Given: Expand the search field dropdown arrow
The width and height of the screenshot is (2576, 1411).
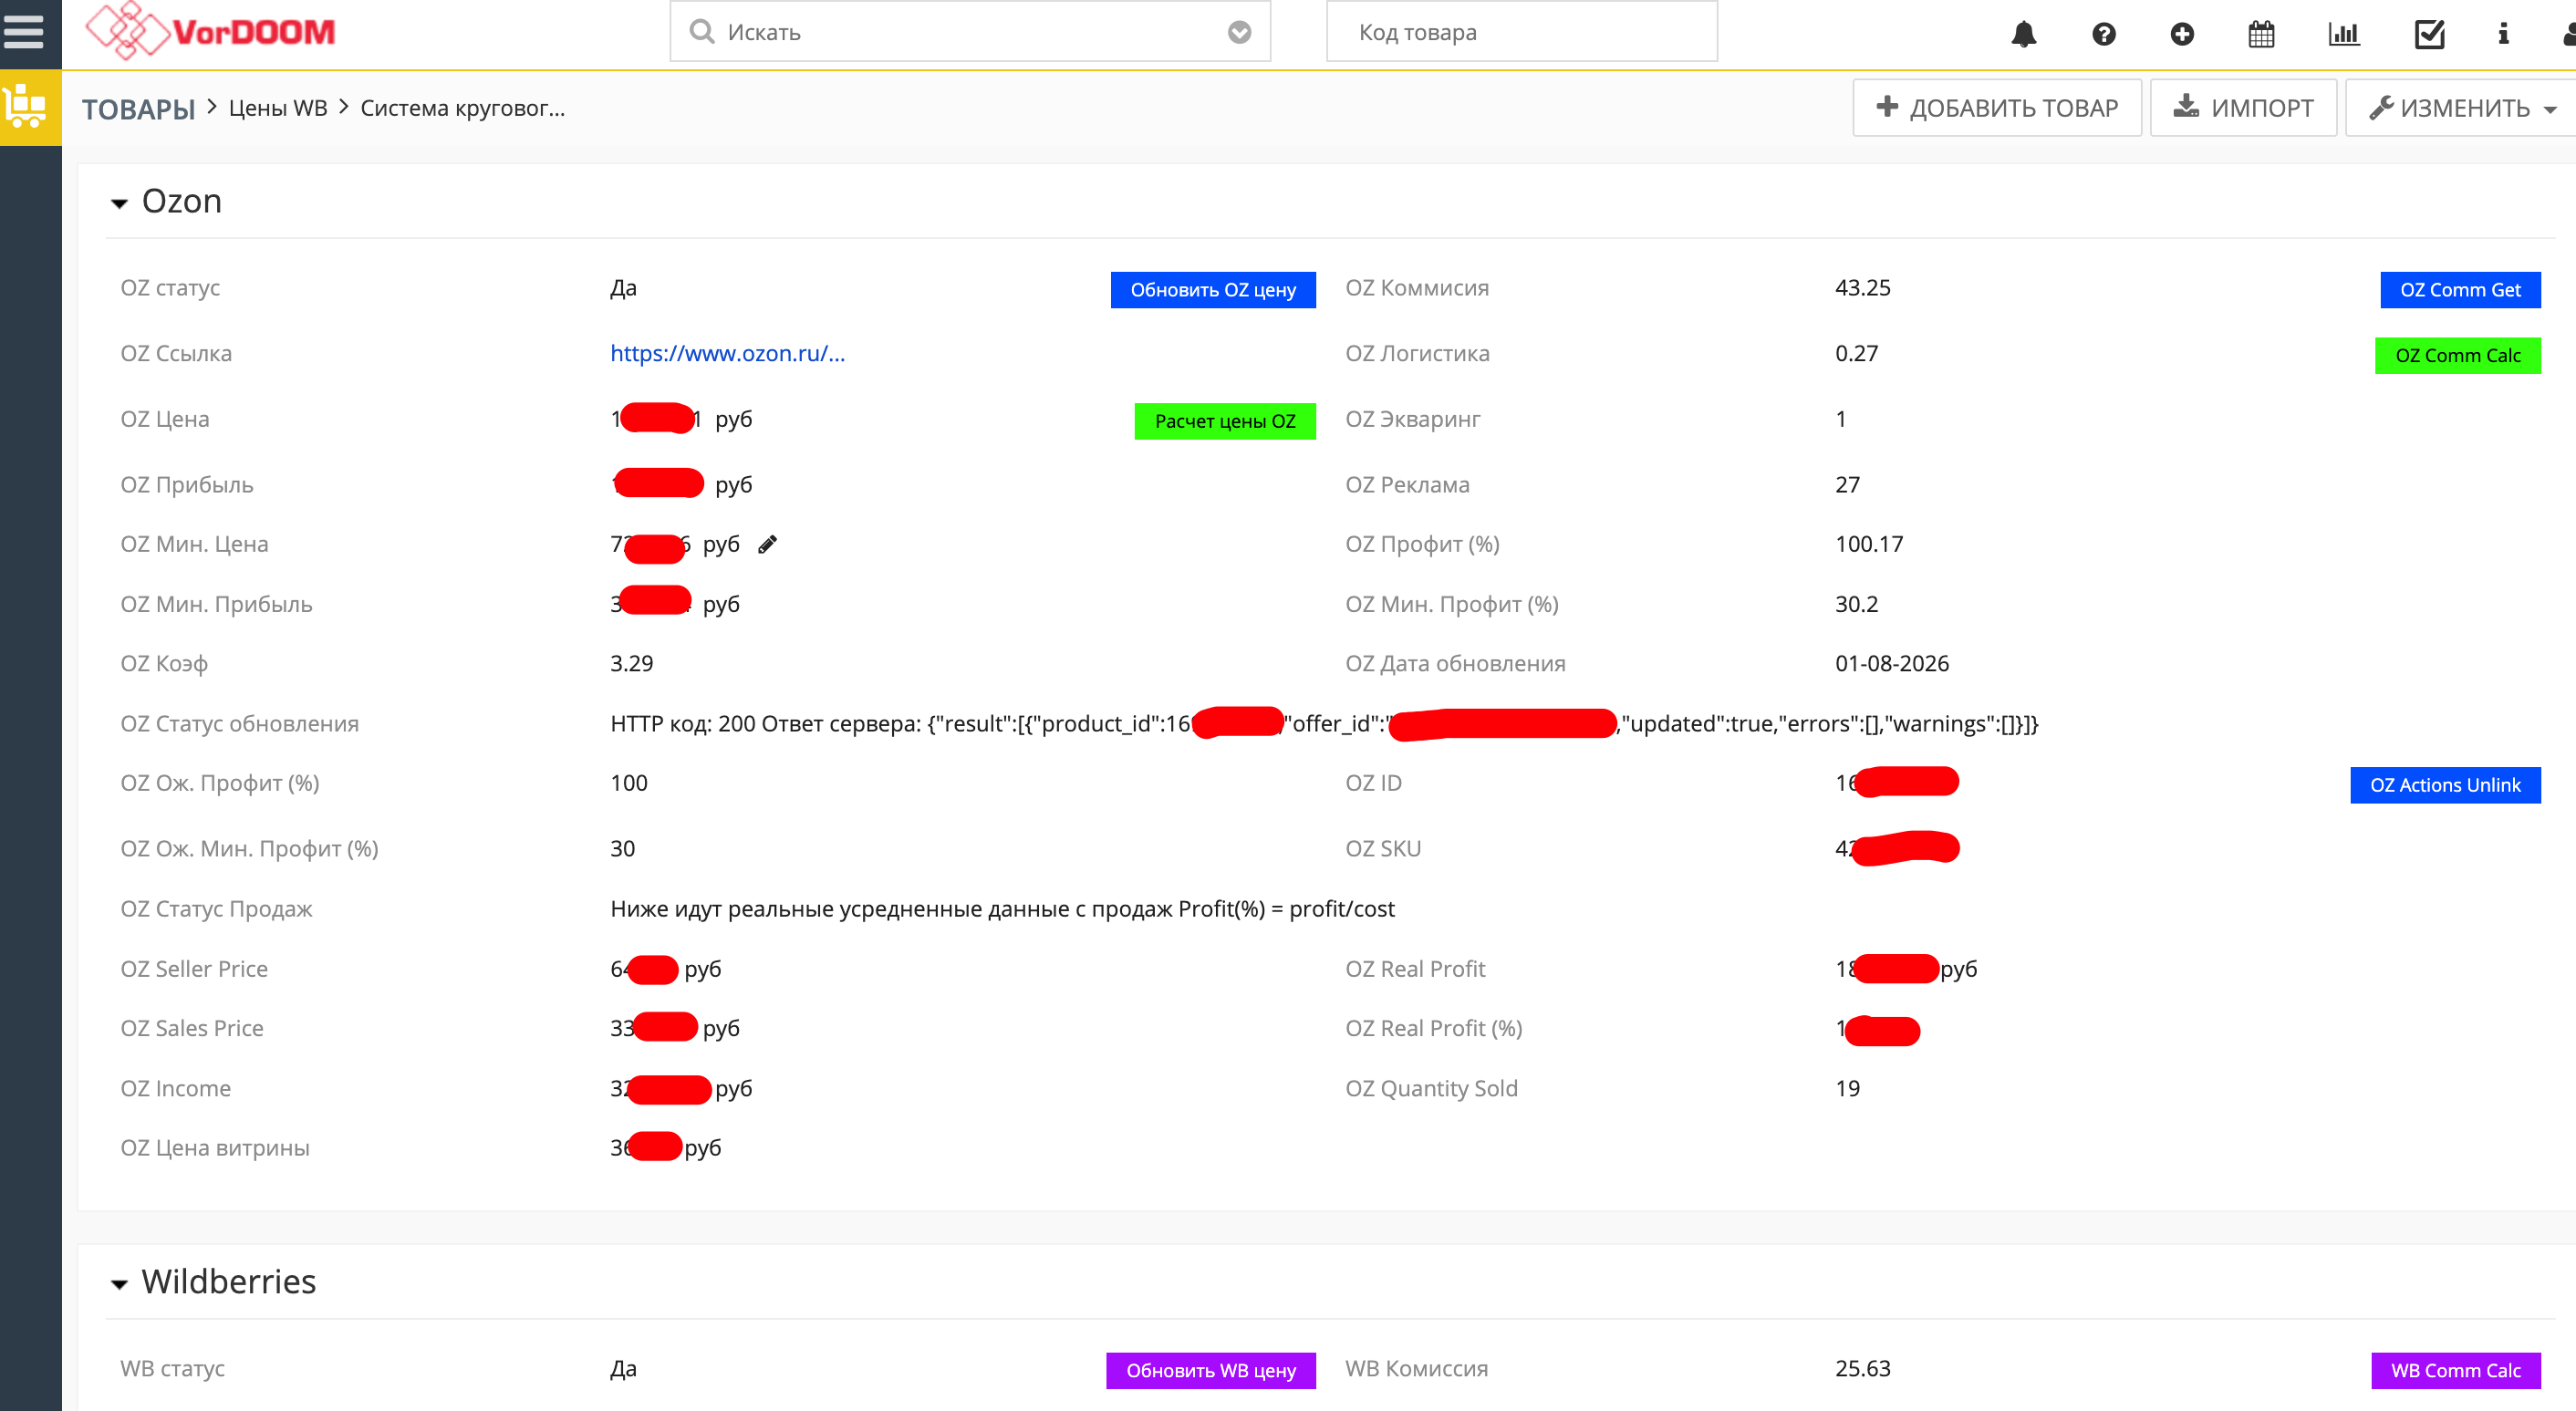Looking at the screenshot, I should pos(1239,32).
